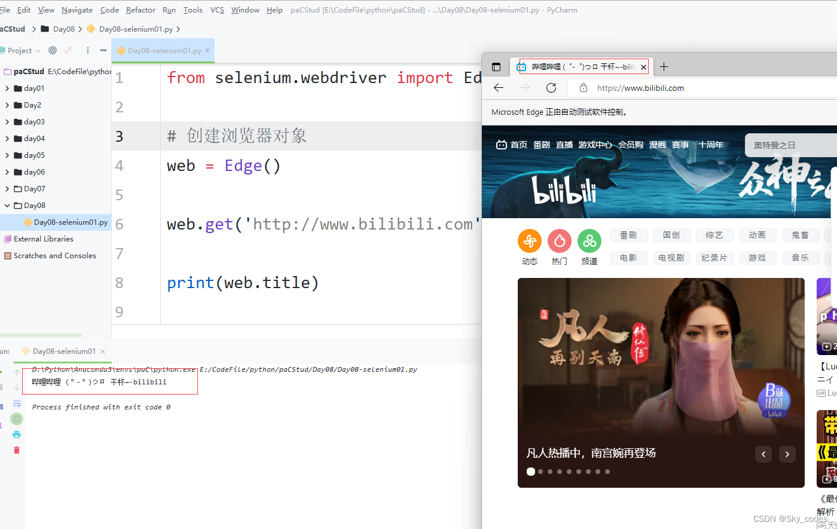Select opened file target icon in Project panel

(53, 50)
